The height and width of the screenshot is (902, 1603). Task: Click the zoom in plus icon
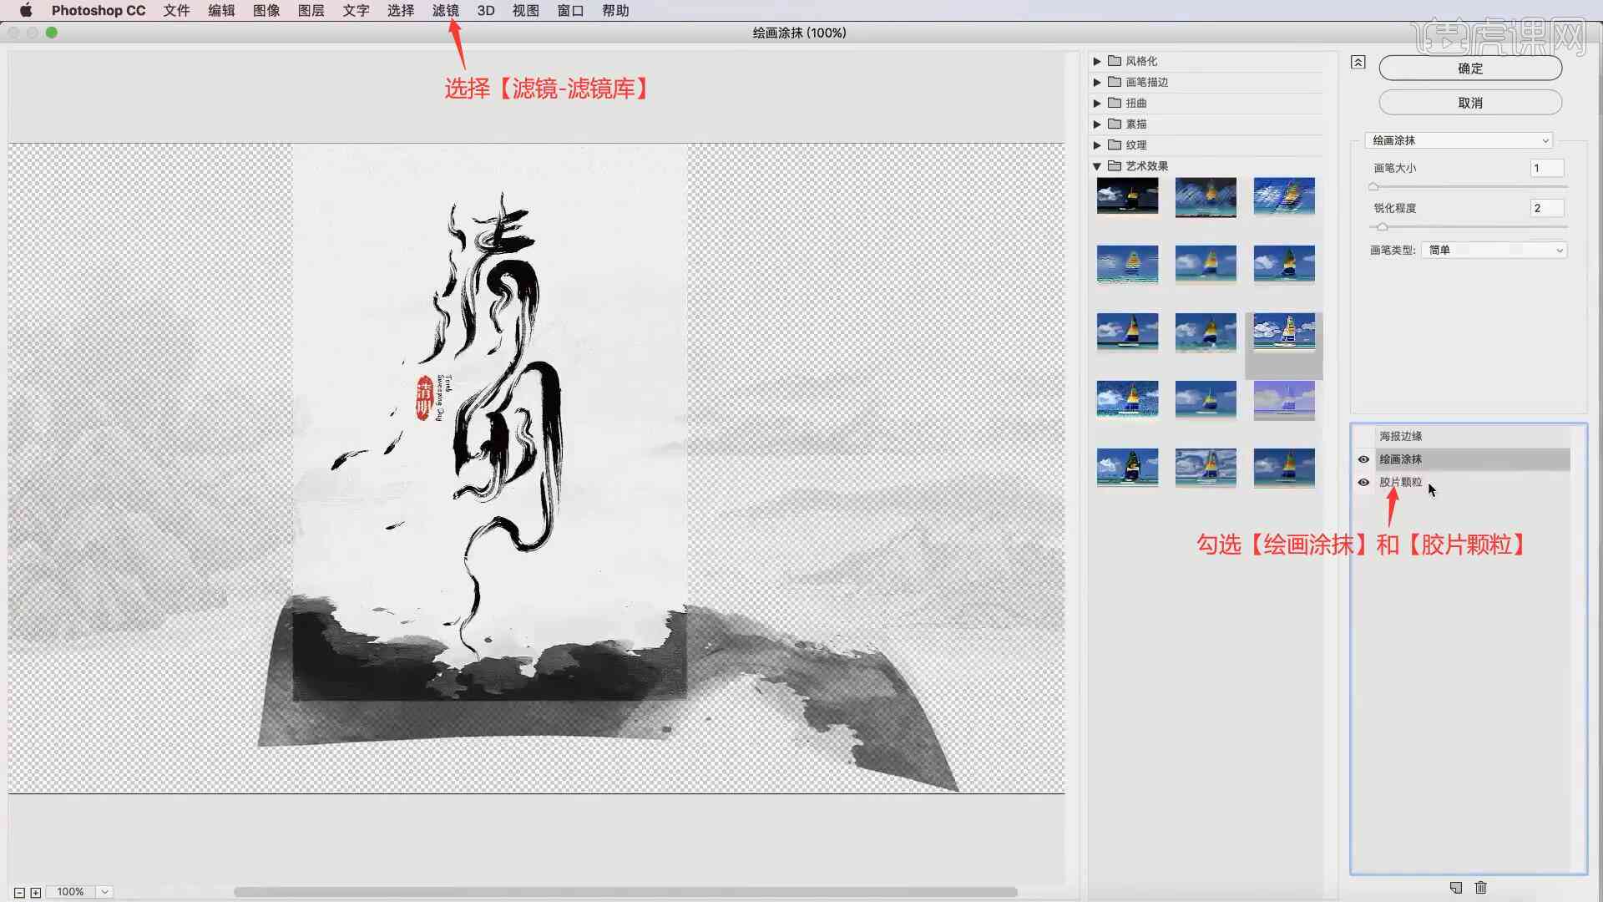click(x=36, y=892)
